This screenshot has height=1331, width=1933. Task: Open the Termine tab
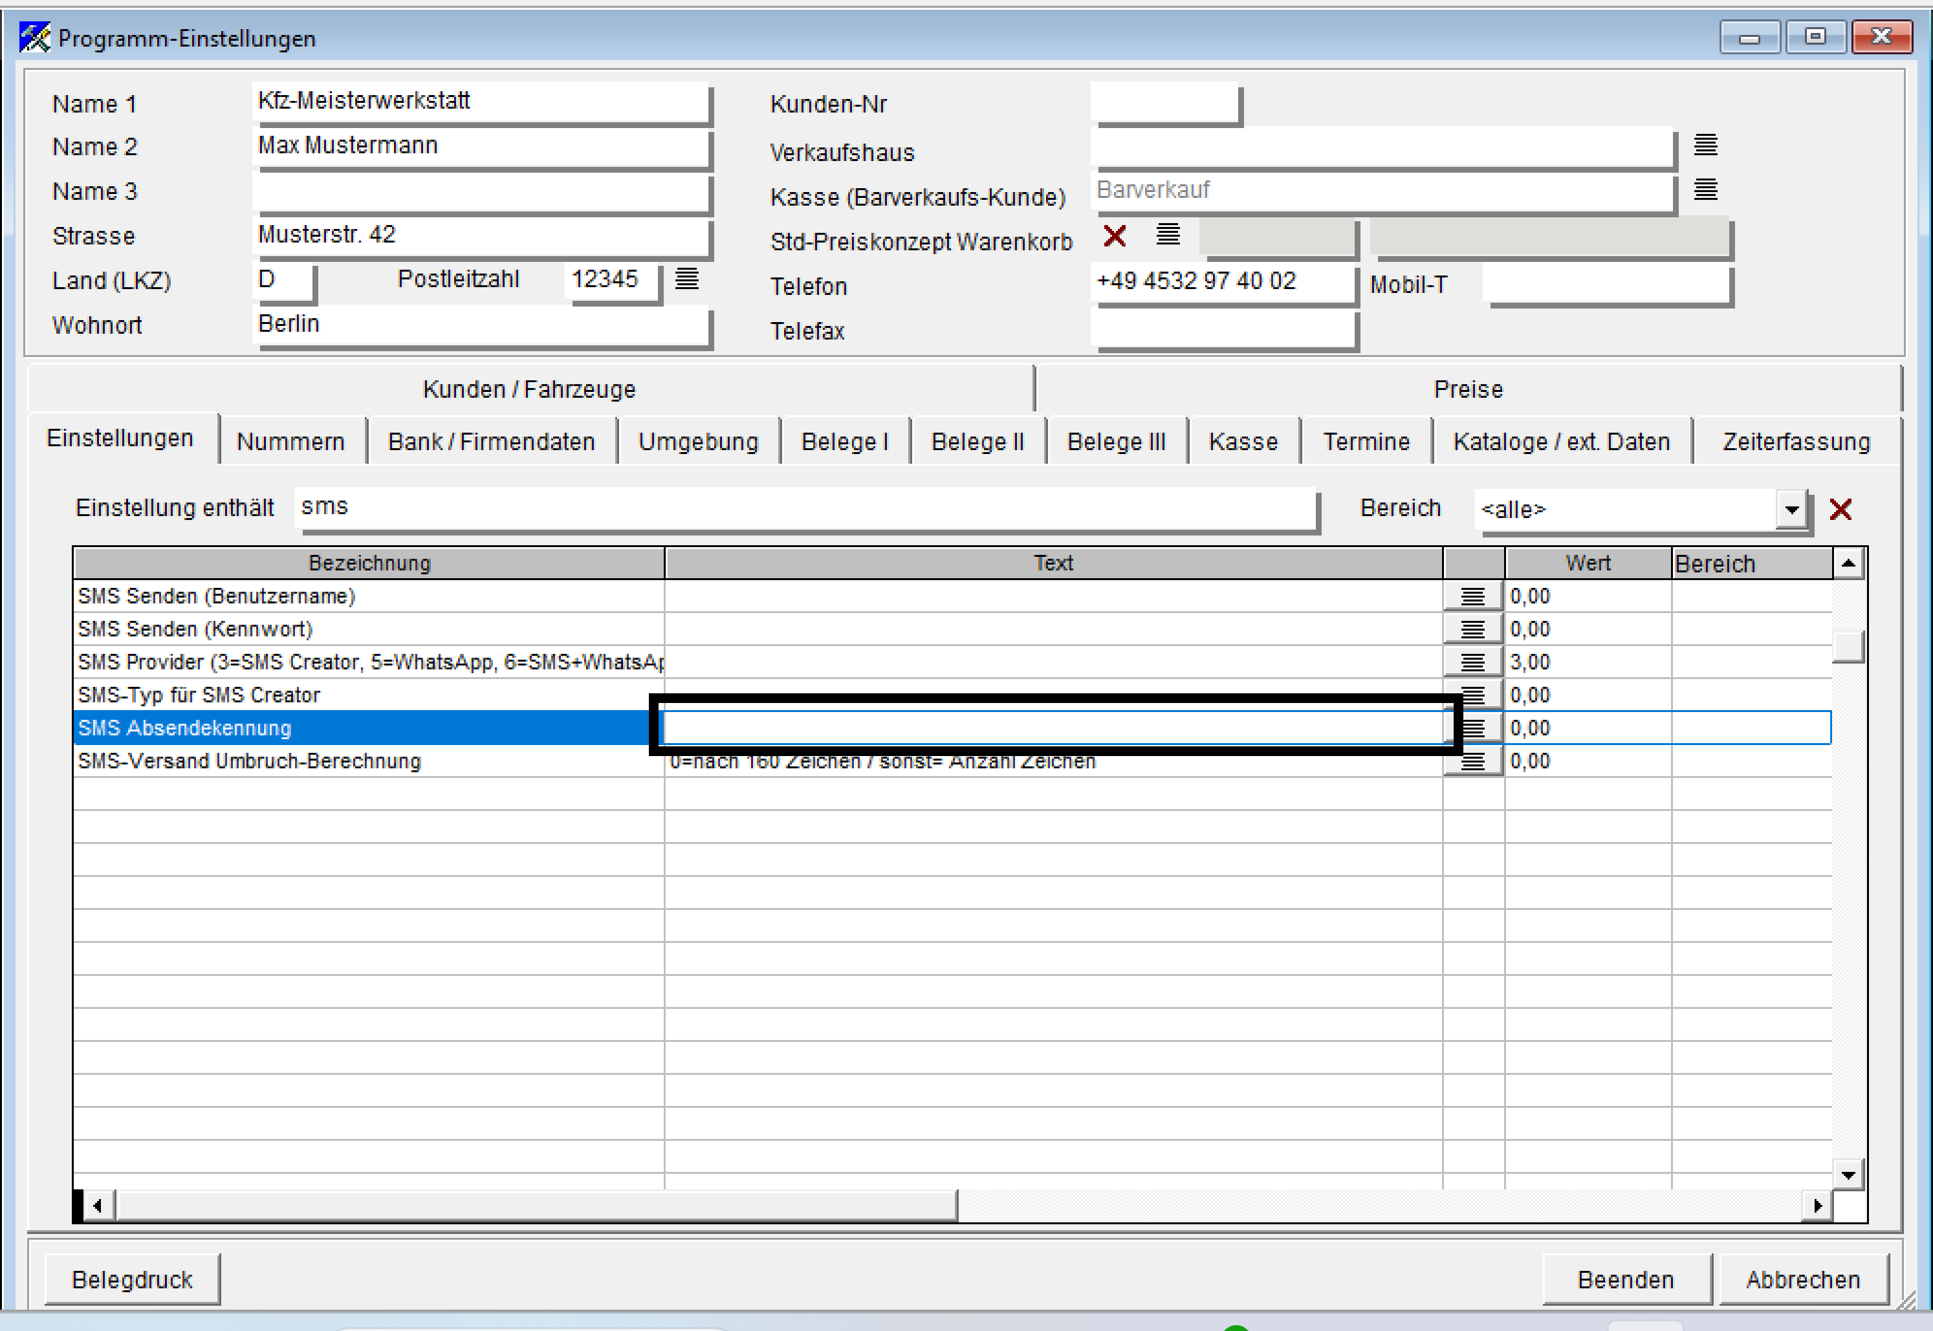click(x=1366, y=441)
